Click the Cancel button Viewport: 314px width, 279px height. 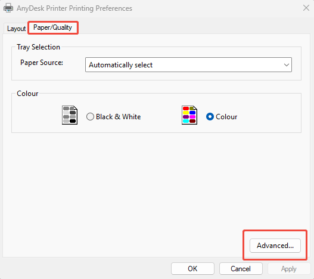tap(241, 269)
